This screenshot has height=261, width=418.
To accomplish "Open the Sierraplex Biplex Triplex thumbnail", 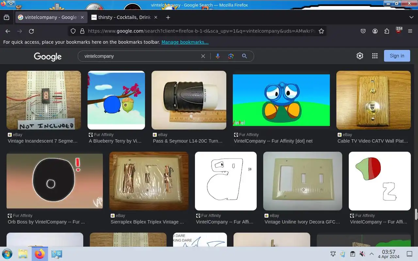I will [149, 181].
